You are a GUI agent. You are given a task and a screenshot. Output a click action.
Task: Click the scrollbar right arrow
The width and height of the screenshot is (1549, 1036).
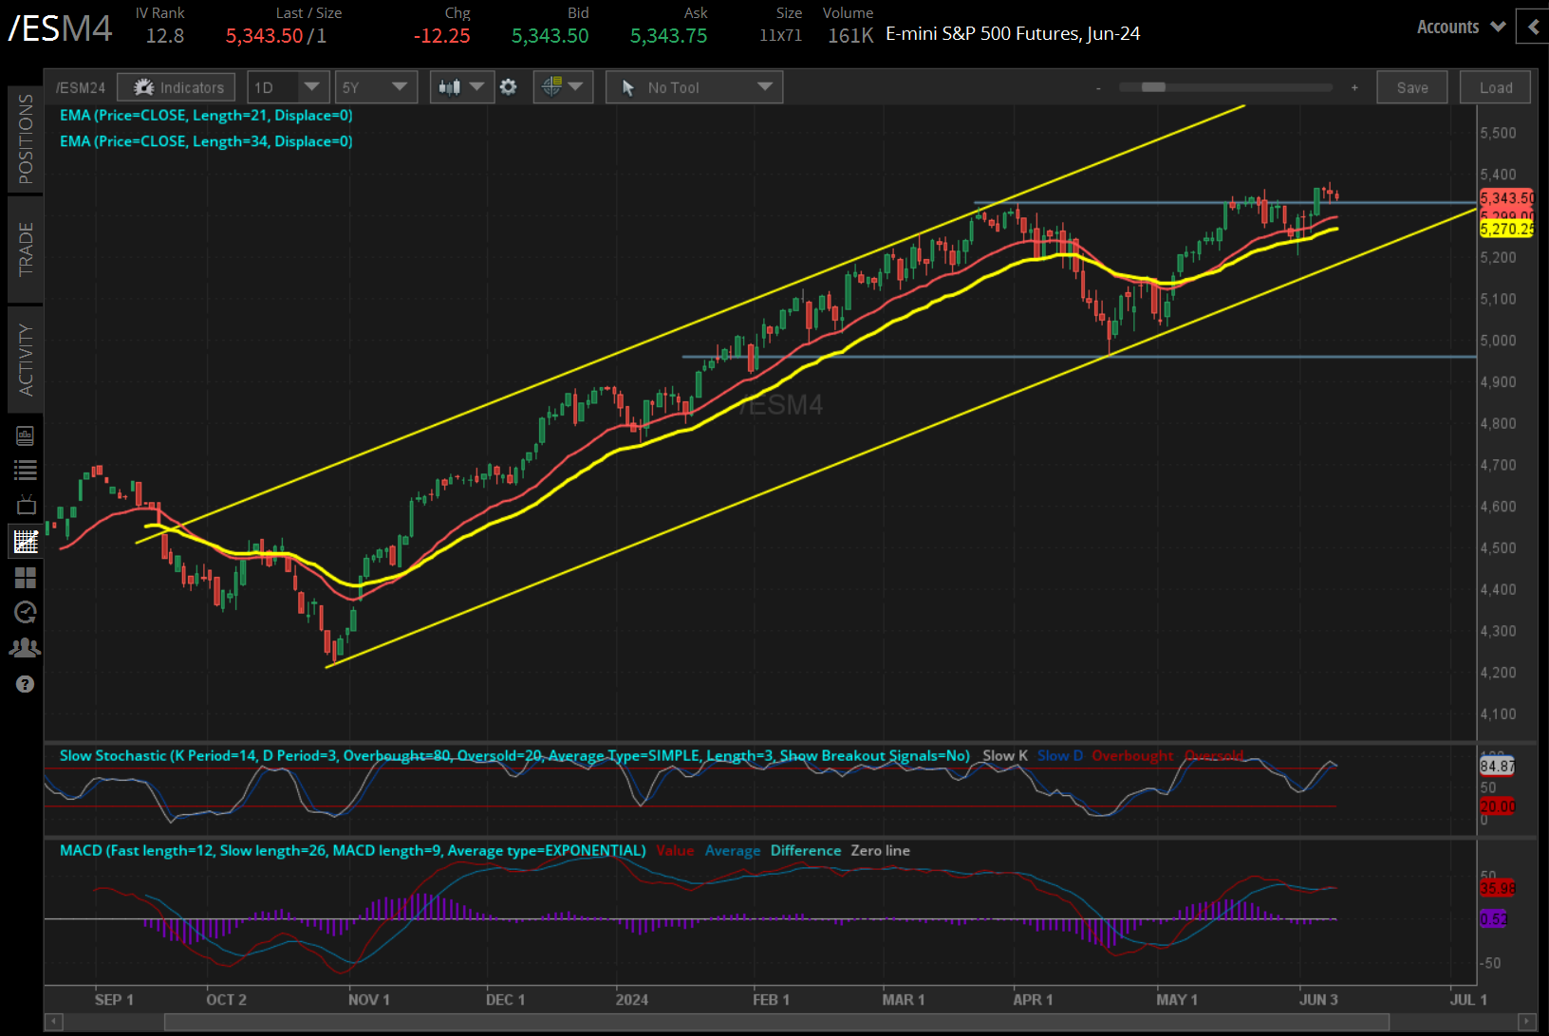(1526, 1022)
